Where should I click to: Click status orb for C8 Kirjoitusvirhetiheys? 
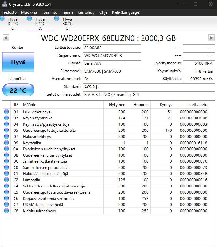click(7, 211)
